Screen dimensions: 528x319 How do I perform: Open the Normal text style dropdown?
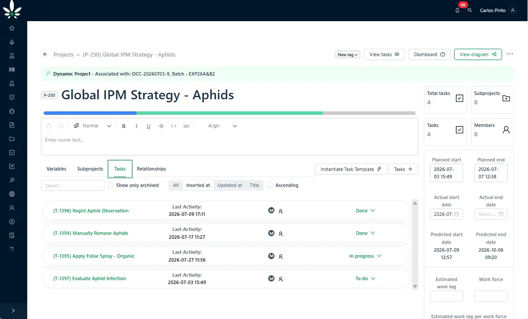[x=92, y=126]
